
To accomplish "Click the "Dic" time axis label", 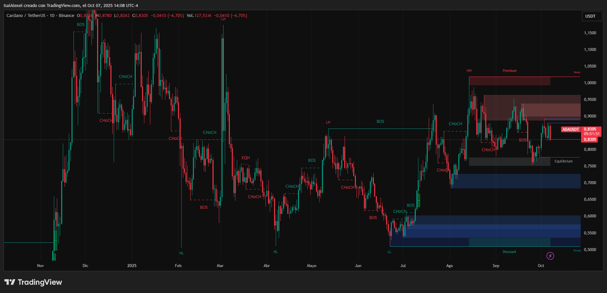I will [x=85, y=266].
